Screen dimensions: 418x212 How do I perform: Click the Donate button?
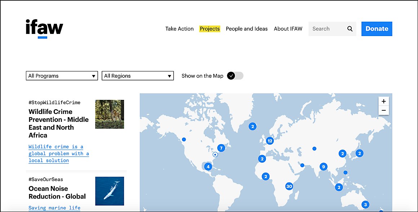(x=377, y=29)
